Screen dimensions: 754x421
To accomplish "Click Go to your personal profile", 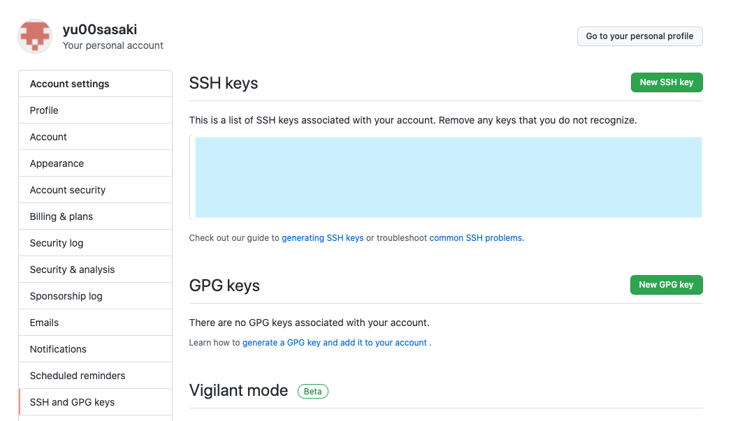I will 639,36.
